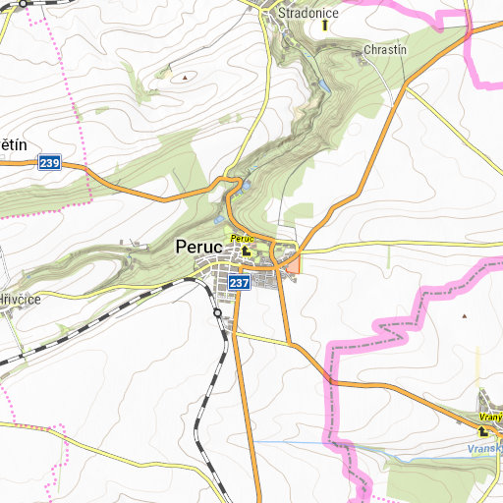
Task: Click the small pond north of Peruc label
Action: click(219, 219)
